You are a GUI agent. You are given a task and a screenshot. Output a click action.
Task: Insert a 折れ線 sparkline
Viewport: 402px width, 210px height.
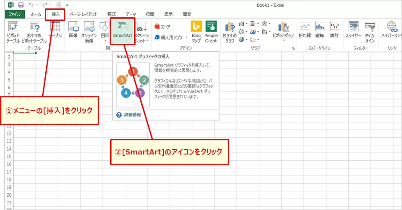pos(305,30)
